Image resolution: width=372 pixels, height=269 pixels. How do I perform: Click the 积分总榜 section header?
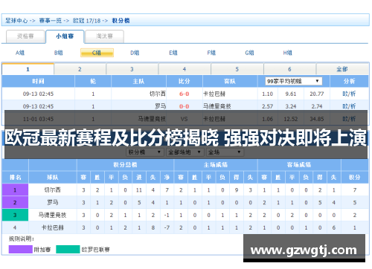point(125,165)
